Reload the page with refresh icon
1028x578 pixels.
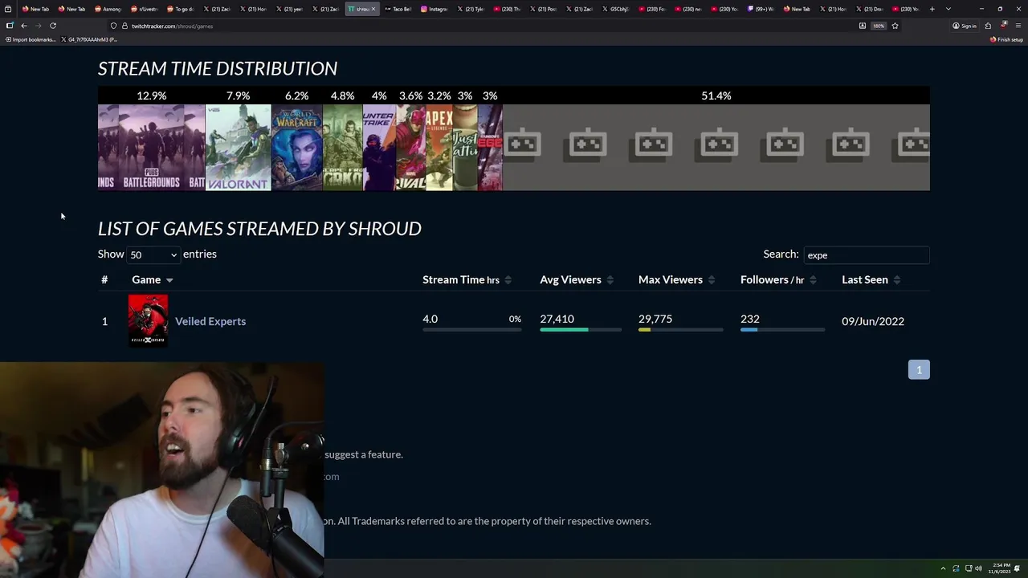[53, 26]
